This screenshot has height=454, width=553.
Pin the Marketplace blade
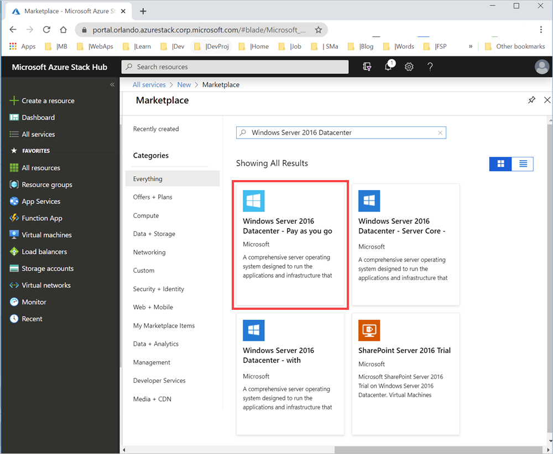(531, 100)
